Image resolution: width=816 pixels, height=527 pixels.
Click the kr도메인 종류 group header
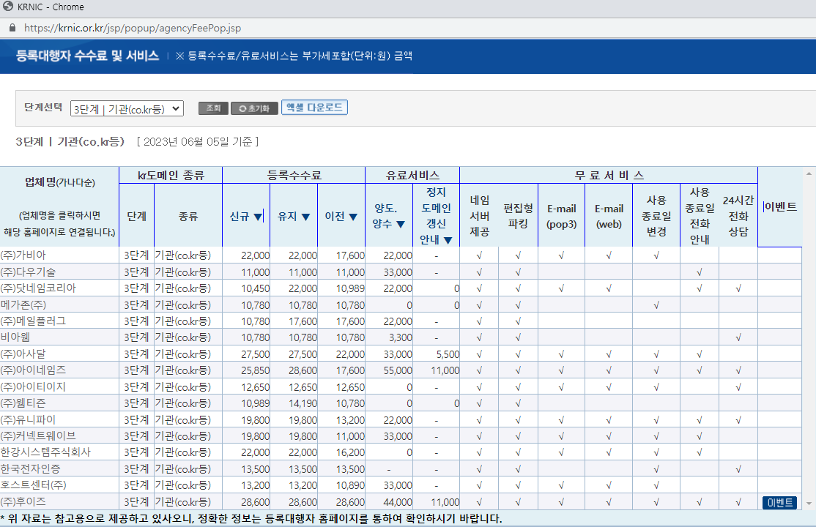[171, 176]
